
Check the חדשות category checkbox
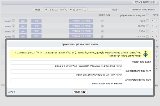147,26
